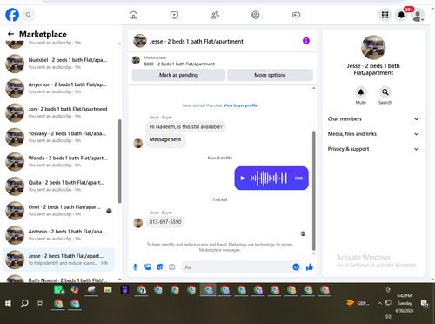This screenshot has width=435, height=324.
Task: Open the View buyer profile link
Action: [x=240, y=105]
